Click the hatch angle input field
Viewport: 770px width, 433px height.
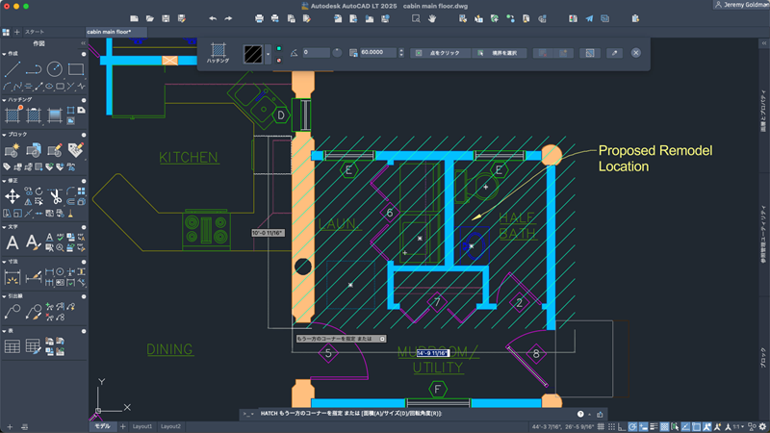pyautogui.click(x=316, y=53)
